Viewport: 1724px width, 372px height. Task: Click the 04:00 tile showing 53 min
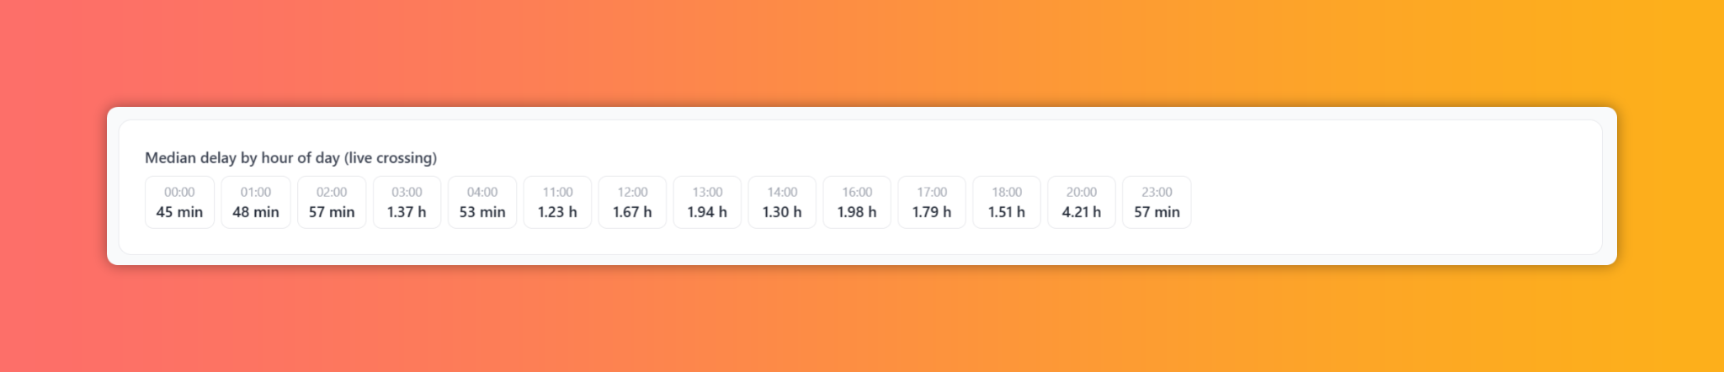482,202
